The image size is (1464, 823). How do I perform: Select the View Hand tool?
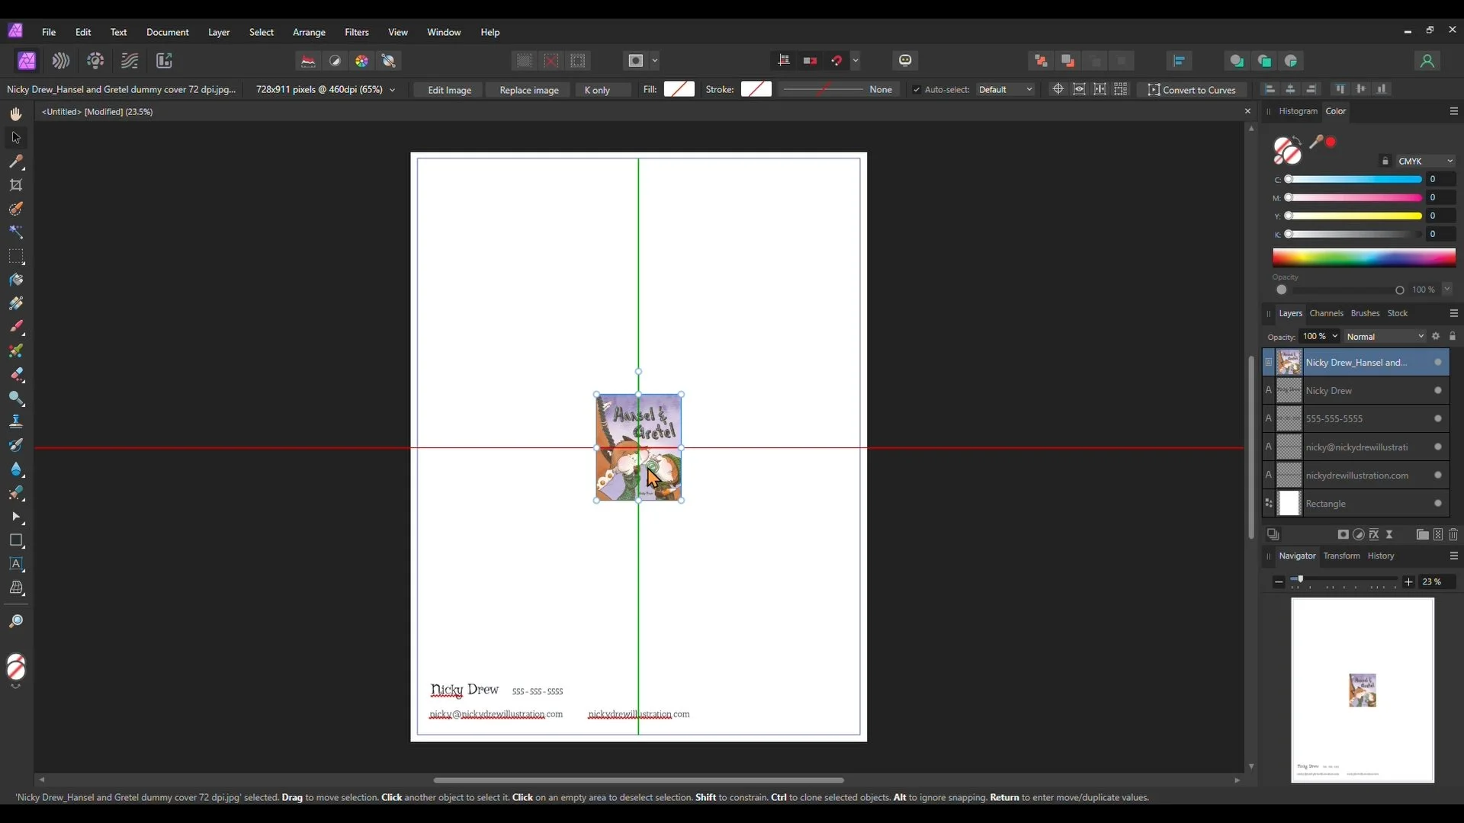(x=16, y=114)
